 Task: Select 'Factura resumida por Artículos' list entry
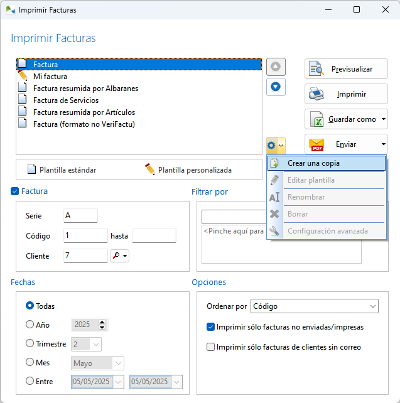point(84,112)
